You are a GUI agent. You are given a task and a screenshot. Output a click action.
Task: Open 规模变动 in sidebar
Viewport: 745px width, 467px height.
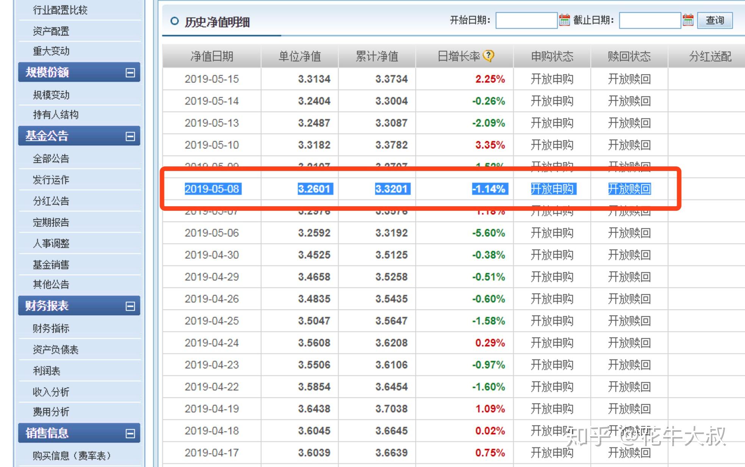(x=51, y=95)
